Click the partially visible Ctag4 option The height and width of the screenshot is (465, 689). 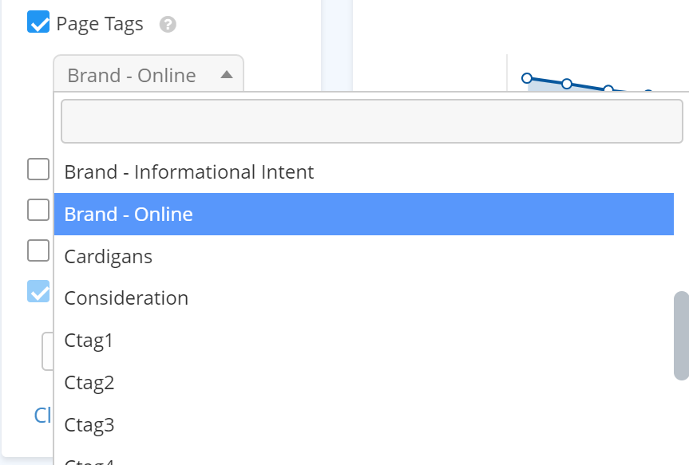pos(89,460)
